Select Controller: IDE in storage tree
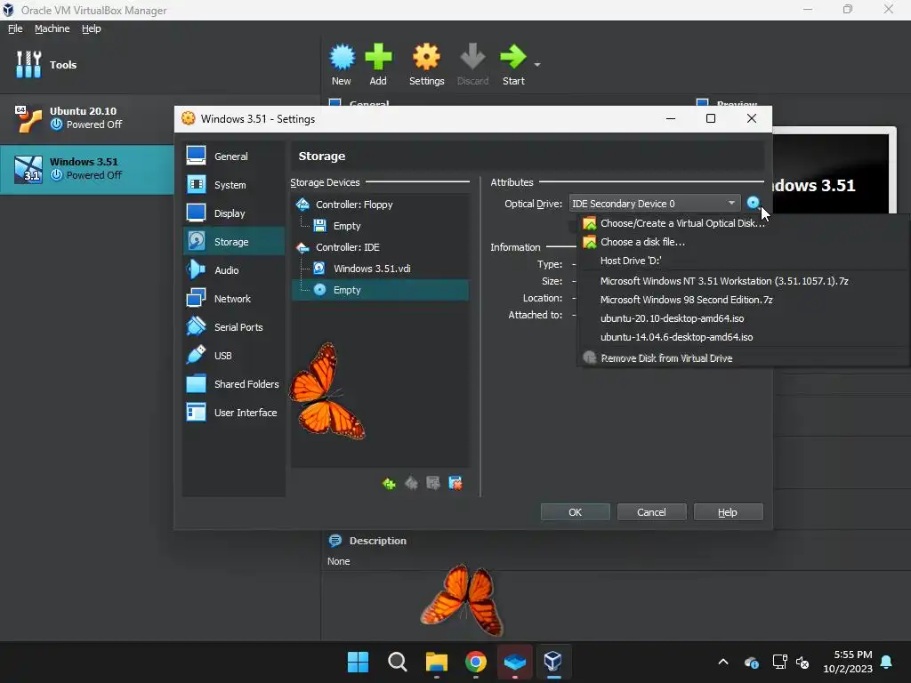Screen dimensions: 911x683 click(x=380, y=247)
